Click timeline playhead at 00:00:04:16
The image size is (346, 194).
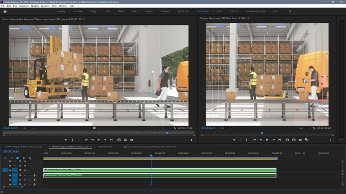click(151, 156)
